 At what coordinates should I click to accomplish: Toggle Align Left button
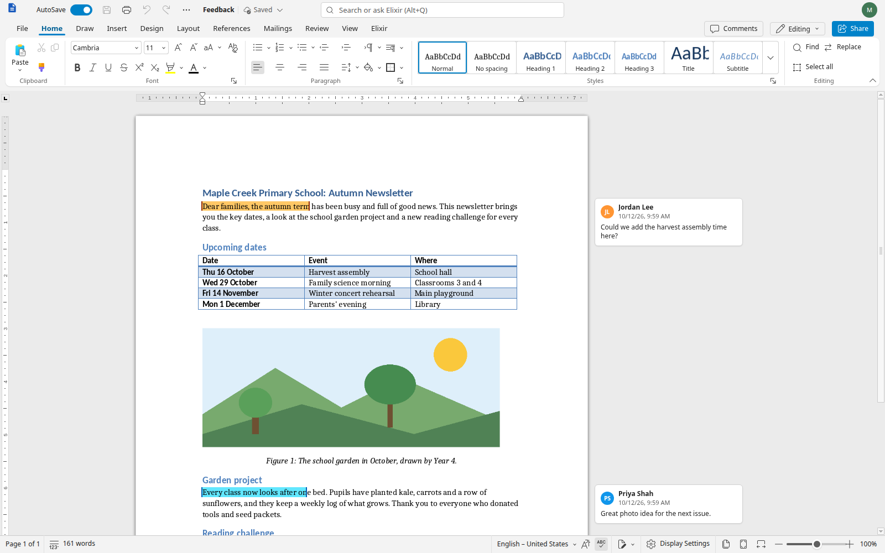[258, 67]
